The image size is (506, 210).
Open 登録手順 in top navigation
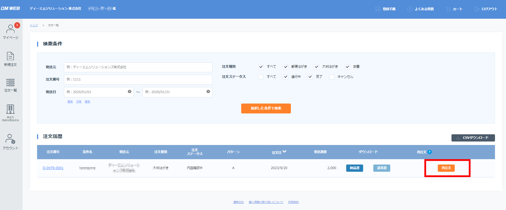pos(385,9)
